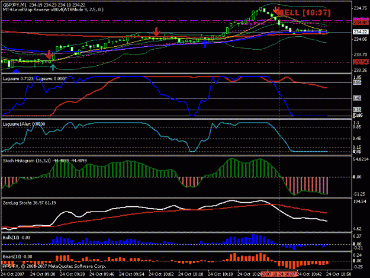Click the 233.70 price scale value
370x278 pixels.
(x=361, y=55)
